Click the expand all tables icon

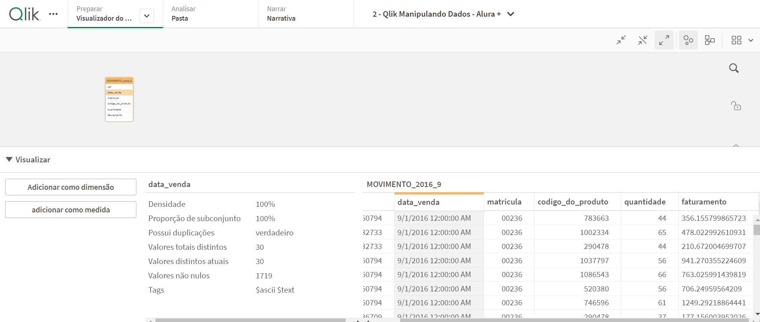[x=664, y=40]
